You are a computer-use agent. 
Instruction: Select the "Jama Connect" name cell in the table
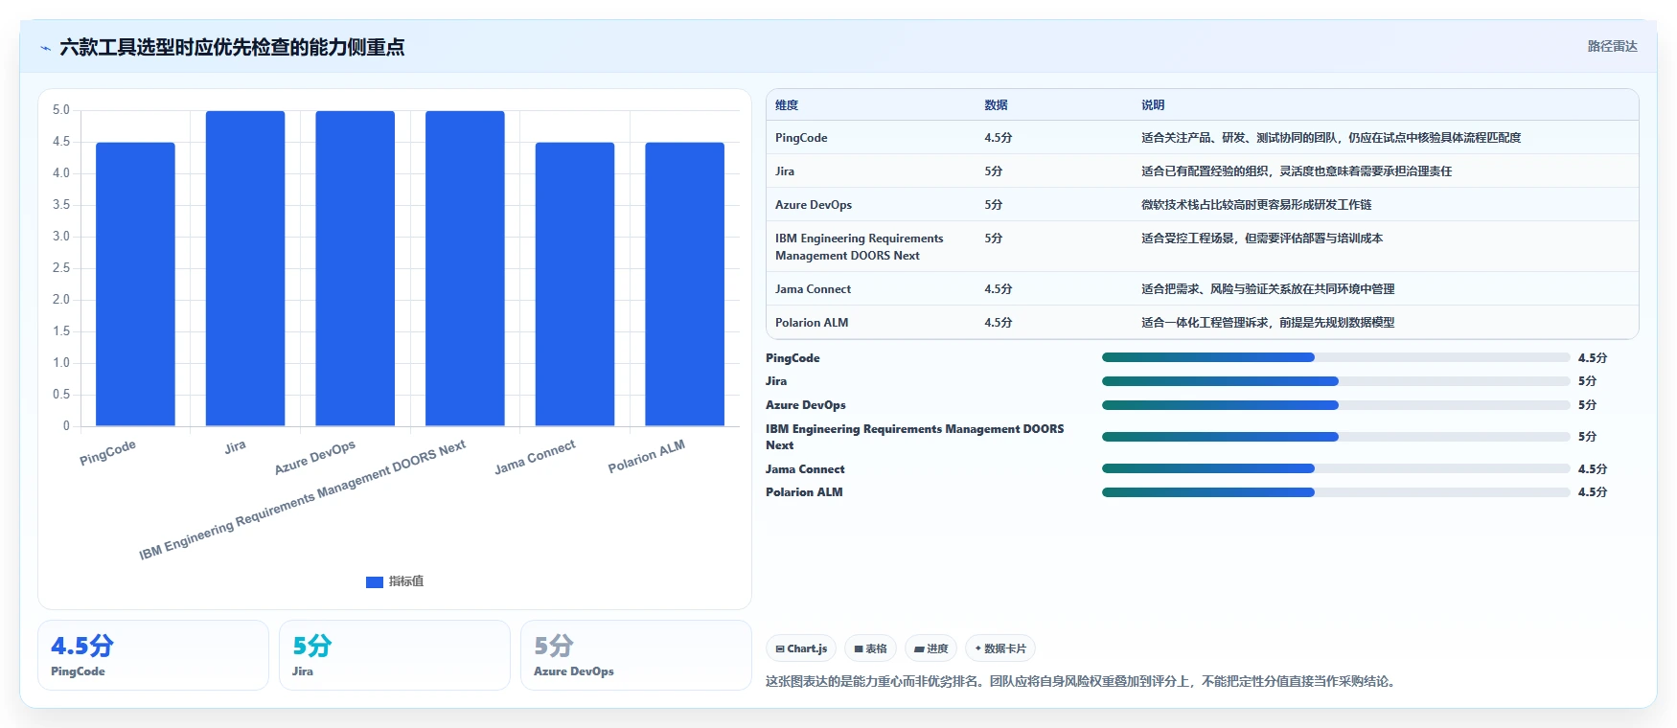813,289
